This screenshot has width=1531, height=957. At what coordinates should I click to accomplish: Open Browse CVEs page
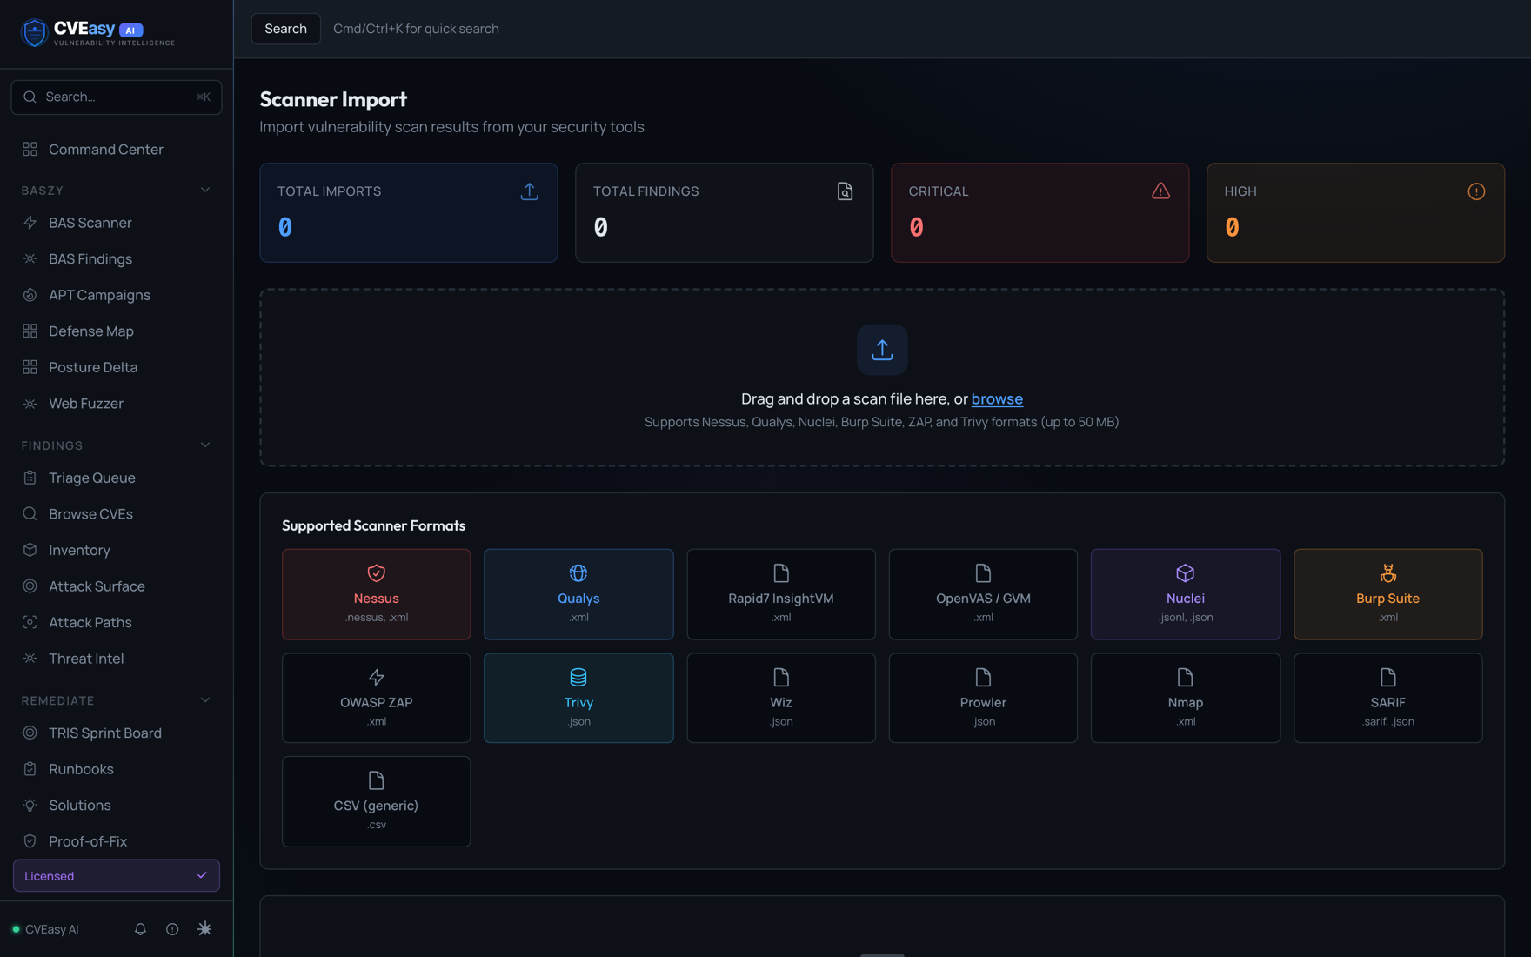point(117,514)
